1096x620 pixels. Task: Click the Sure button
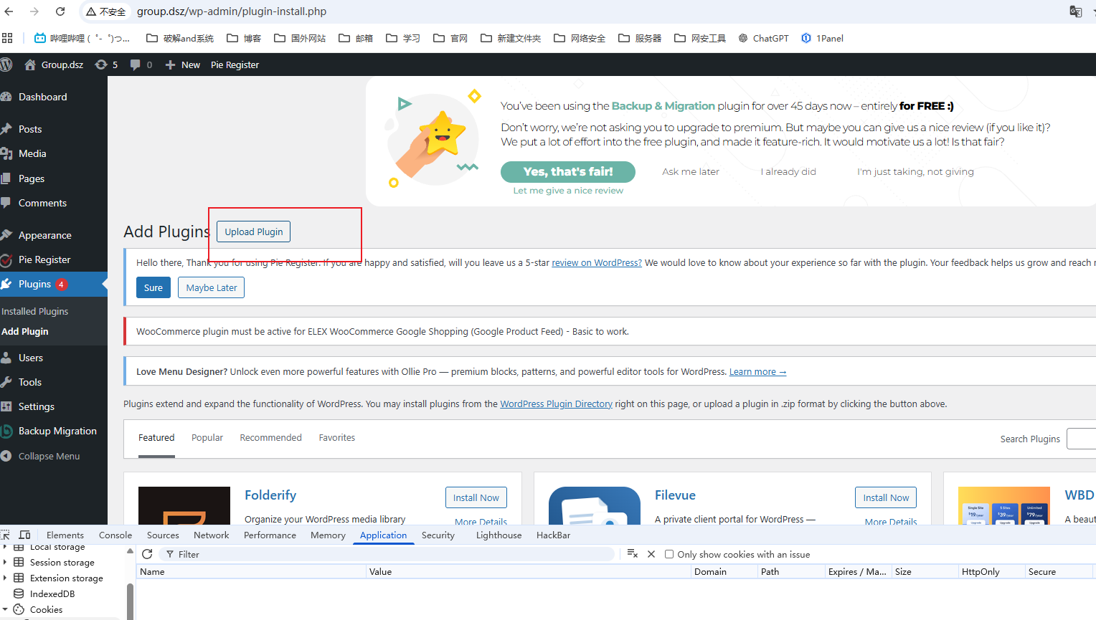point(153,287)
